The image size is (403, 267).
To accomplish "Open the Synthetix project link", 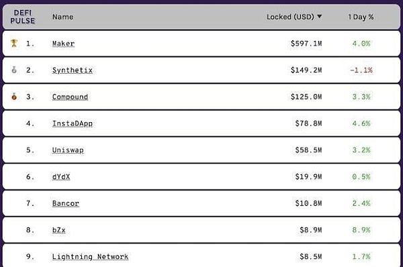I will coord(73,70).
